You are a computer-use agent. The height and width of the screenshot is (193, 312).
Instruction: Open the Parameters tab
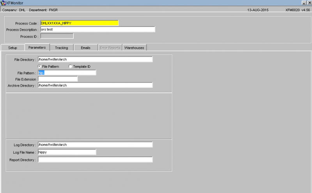[37, 47]
